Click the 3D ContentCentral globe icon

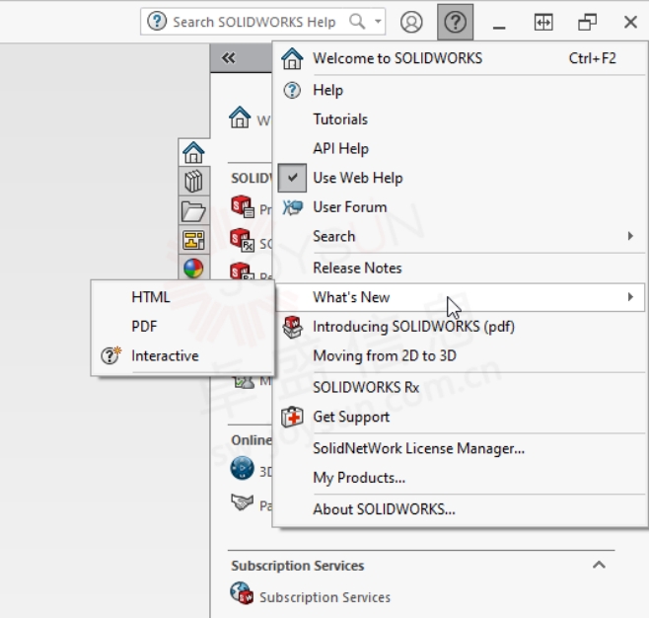coord(242,468)
